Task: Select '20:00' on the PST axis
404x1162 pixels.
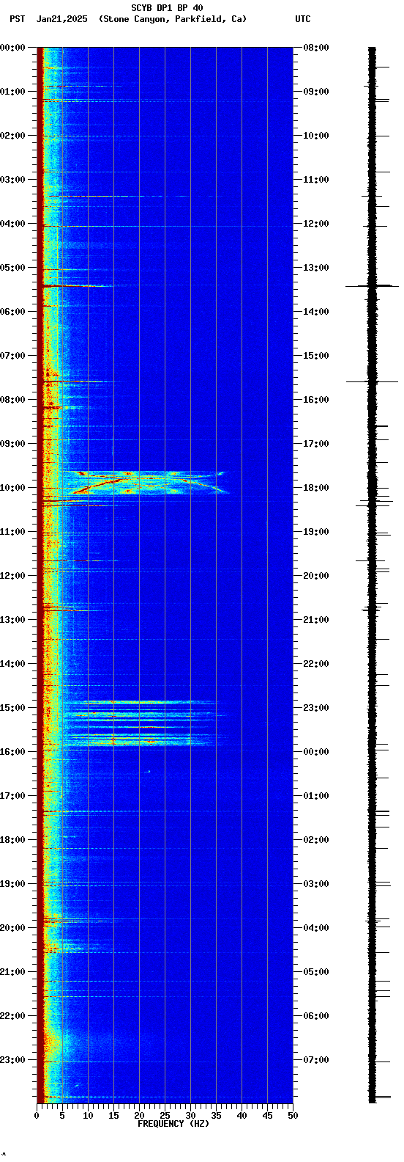Action: pyautogui.click(x=12, y=928)
